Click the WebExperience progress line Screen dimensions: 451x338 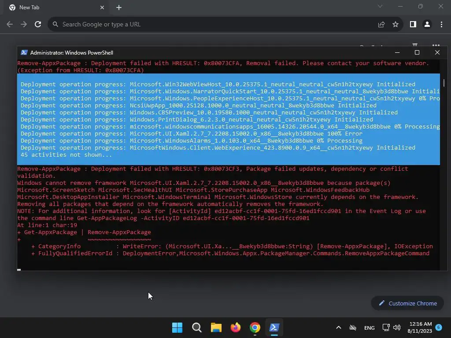tap(218, 148)
